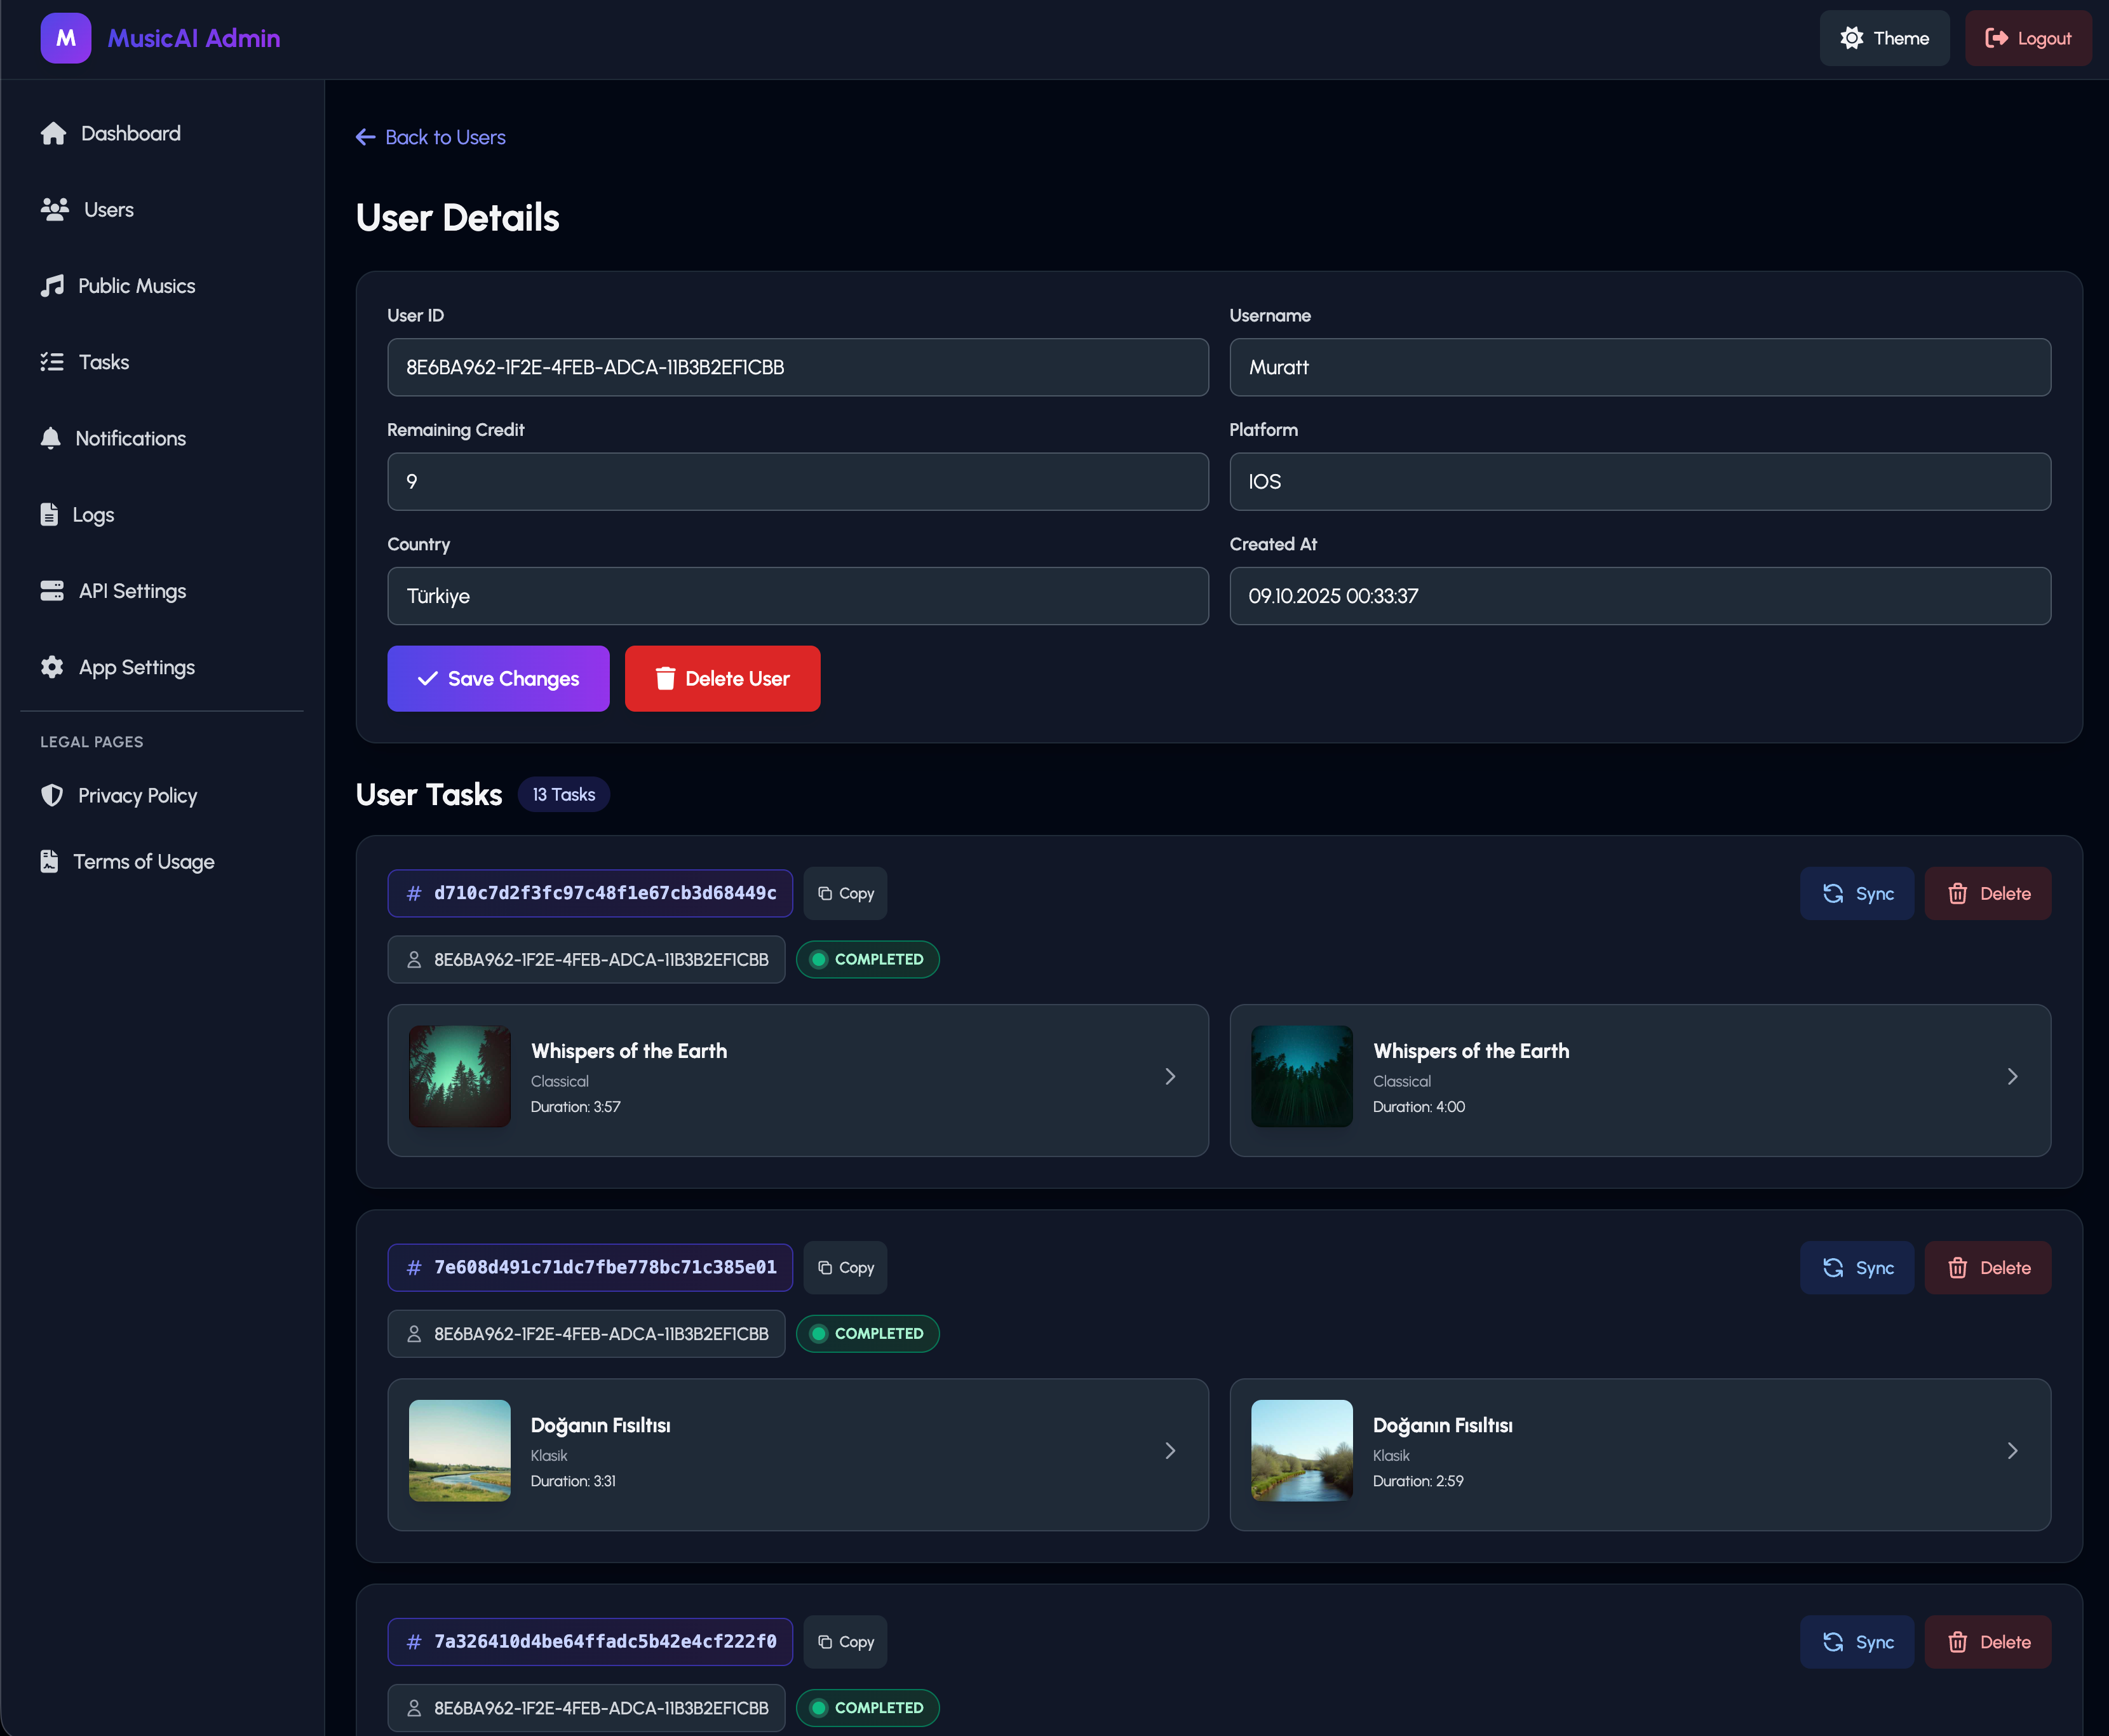Open App Settings from sidebar

click(x=162, y=667)
